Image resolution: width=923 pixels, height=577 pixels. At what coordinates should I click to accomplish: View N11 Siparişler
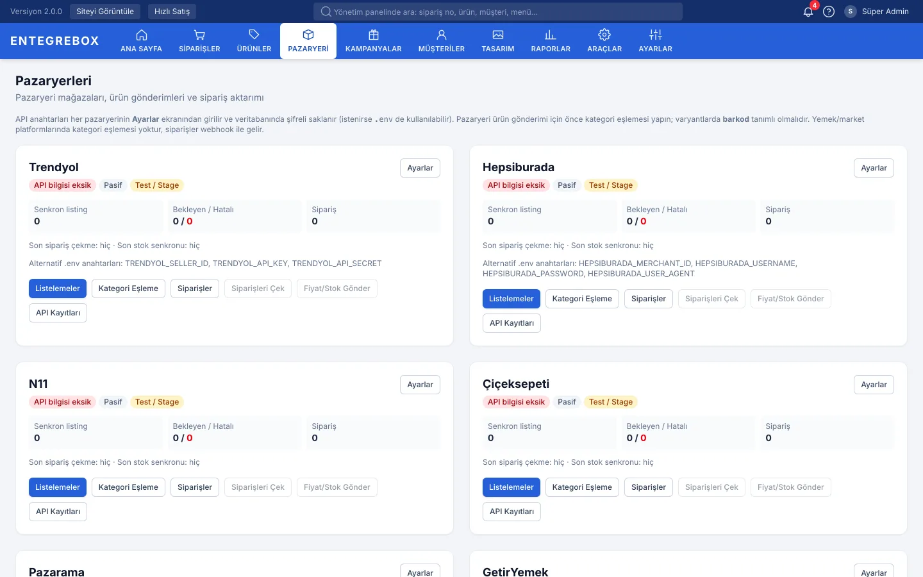(x=195, y=487)
